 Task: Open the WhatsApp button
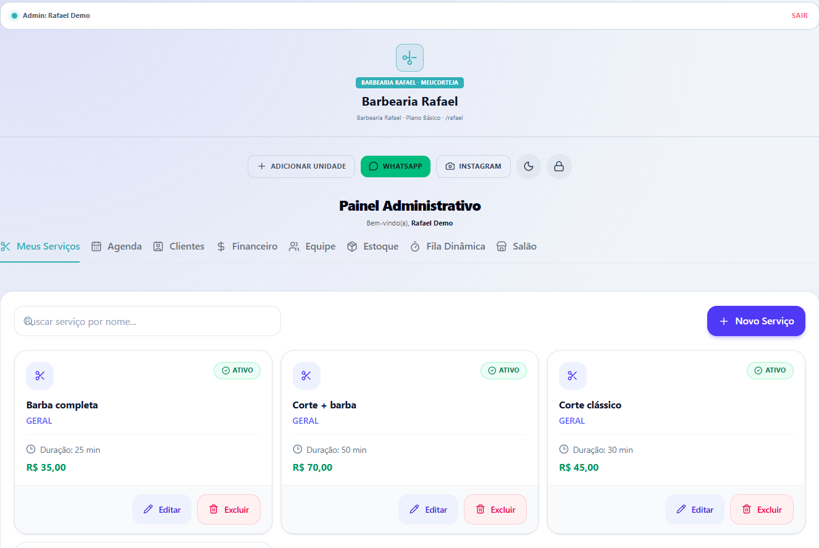pos(395,166)
